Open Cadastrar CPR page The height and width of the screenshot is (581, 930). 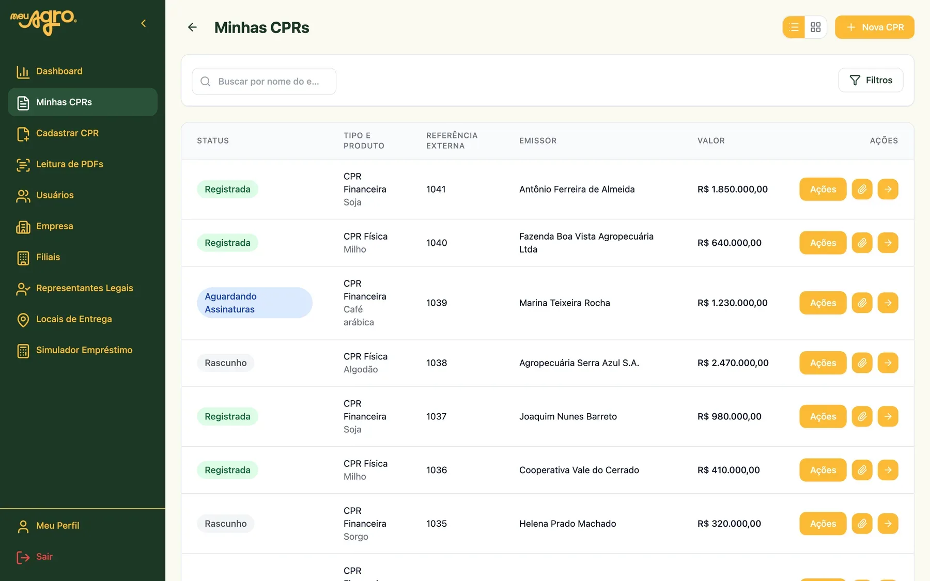coord(83,133)
